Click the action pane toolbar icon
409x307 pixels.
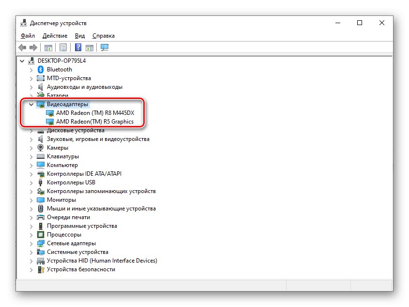click(90, 48)
